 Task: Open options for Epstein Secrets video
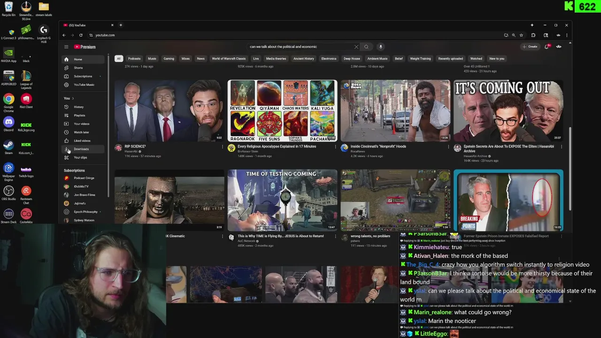[x=561, y=147]
